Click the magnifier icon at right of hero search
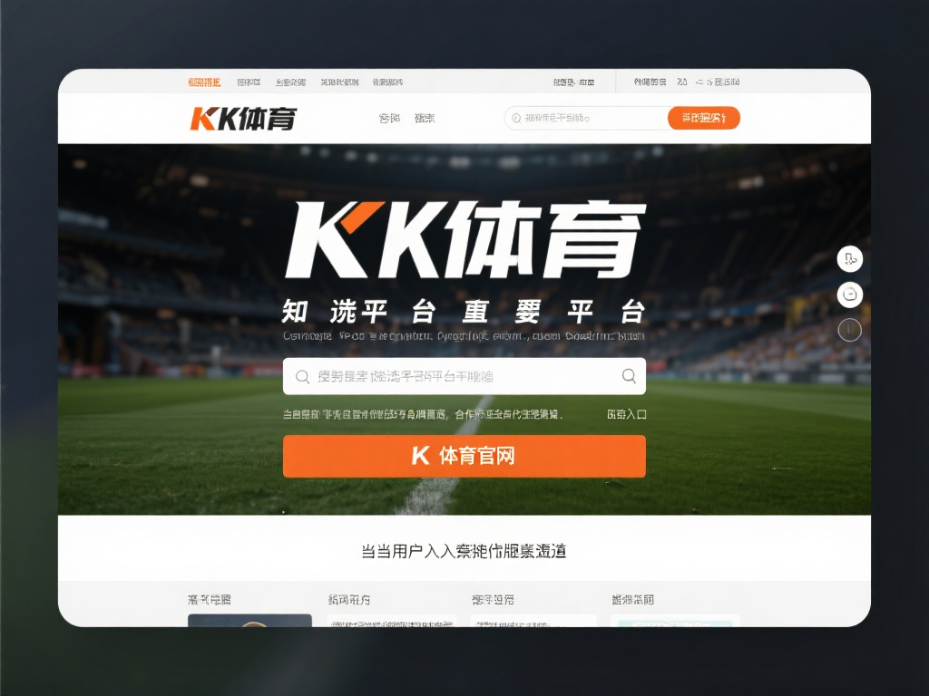Viewport: 929px width, 696px height. pos(629,376)
